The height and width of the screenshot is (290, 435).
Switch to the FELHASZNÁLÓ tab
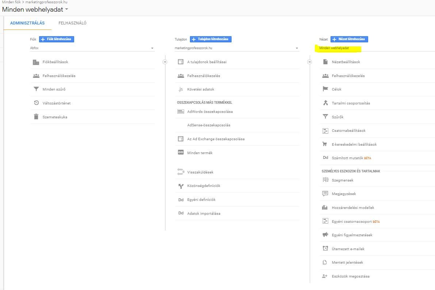pos(72,23)
